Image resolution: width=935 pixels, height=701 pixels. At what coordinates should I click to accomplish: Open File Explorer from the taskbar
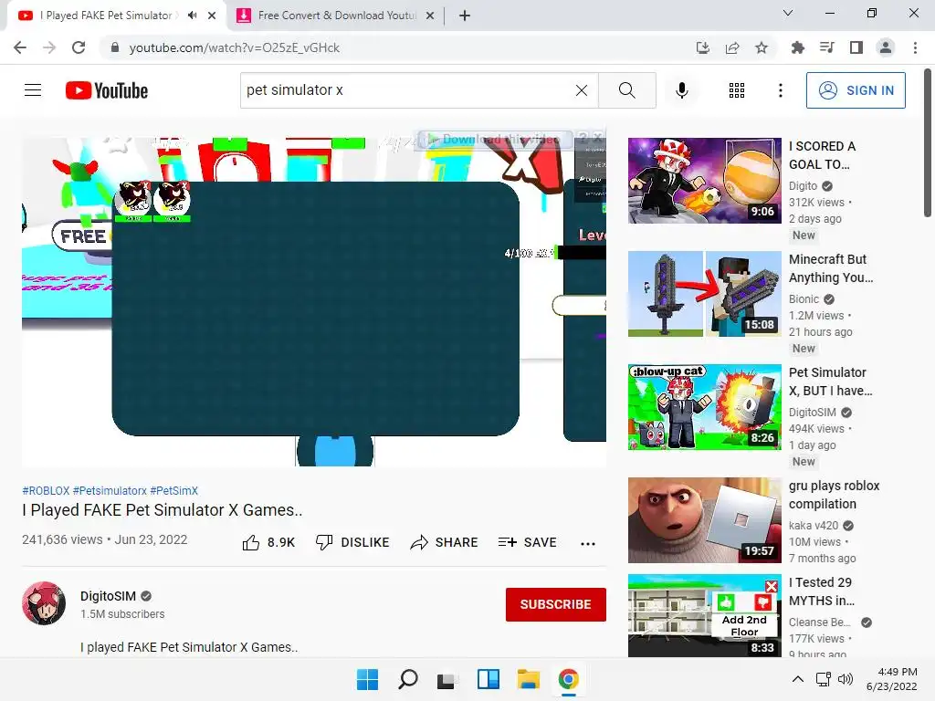pyautogui.click(x=529, y=679)
